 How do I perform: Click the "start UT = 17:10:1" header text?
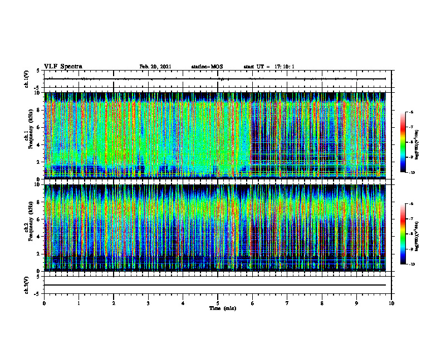point(269,67)
